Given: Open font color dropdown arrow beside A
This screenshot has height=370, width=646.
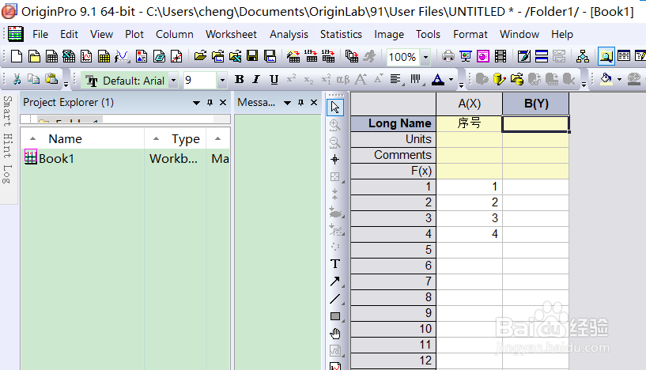Looking at the screenshot, I should click(x=451, y=80).
